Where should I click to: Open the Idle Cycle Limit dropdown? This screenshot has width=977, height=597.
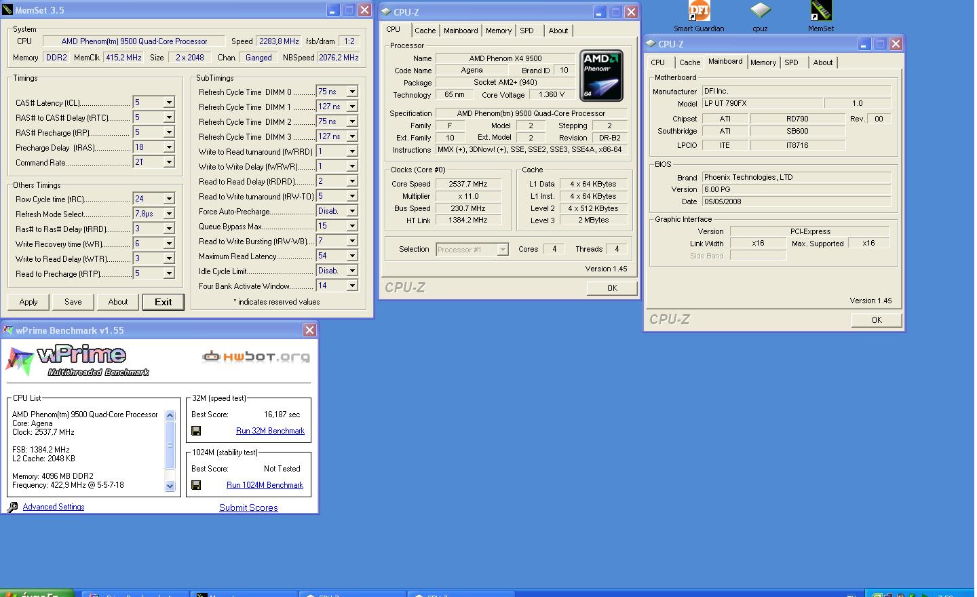[x=352, y=271]
